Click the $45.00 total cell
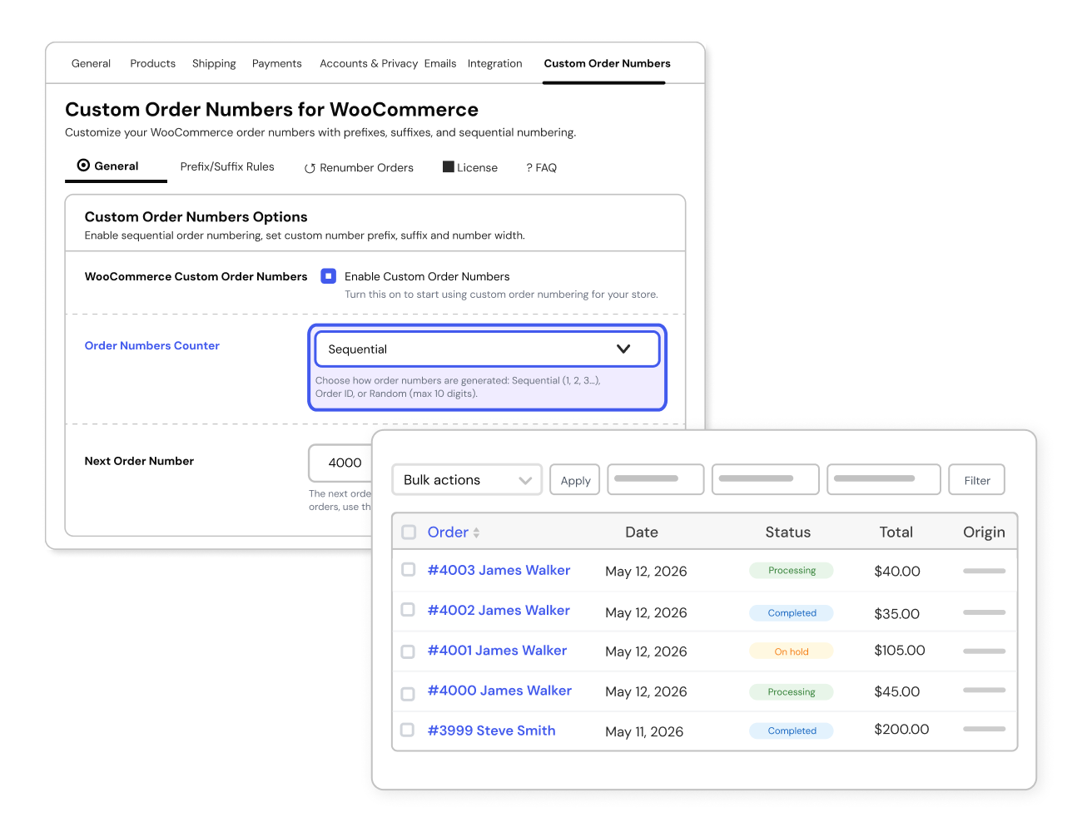Image resolution: width=1082 pixels, height=832 pixels. [x=897, y=691]
